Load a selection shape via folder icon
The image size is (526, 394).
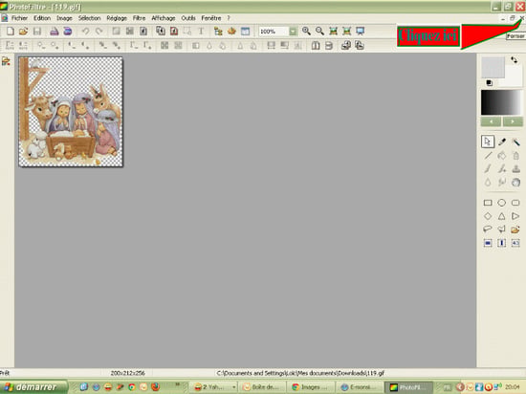515,230
